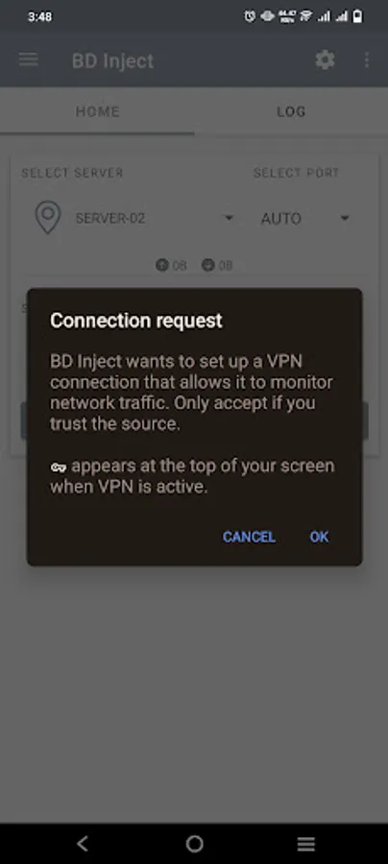
Task: Switch to the LOG tab
Action: tap(291, 111)
